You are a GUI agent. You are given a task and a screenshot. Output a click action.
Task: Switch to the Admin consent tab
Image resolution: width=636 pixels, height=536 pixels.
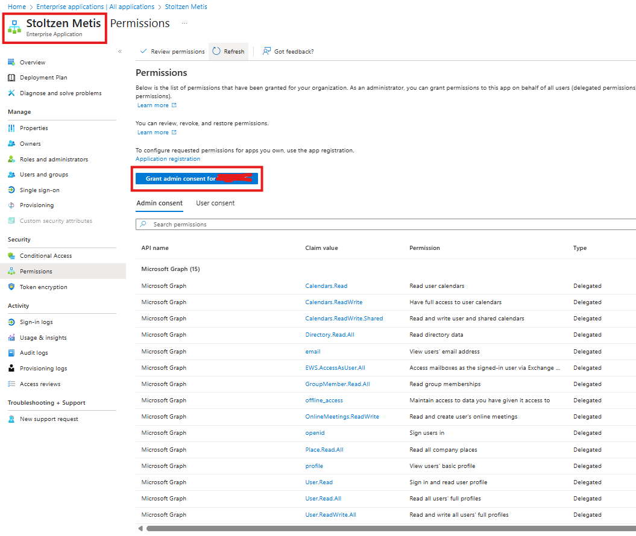(159, 203)
